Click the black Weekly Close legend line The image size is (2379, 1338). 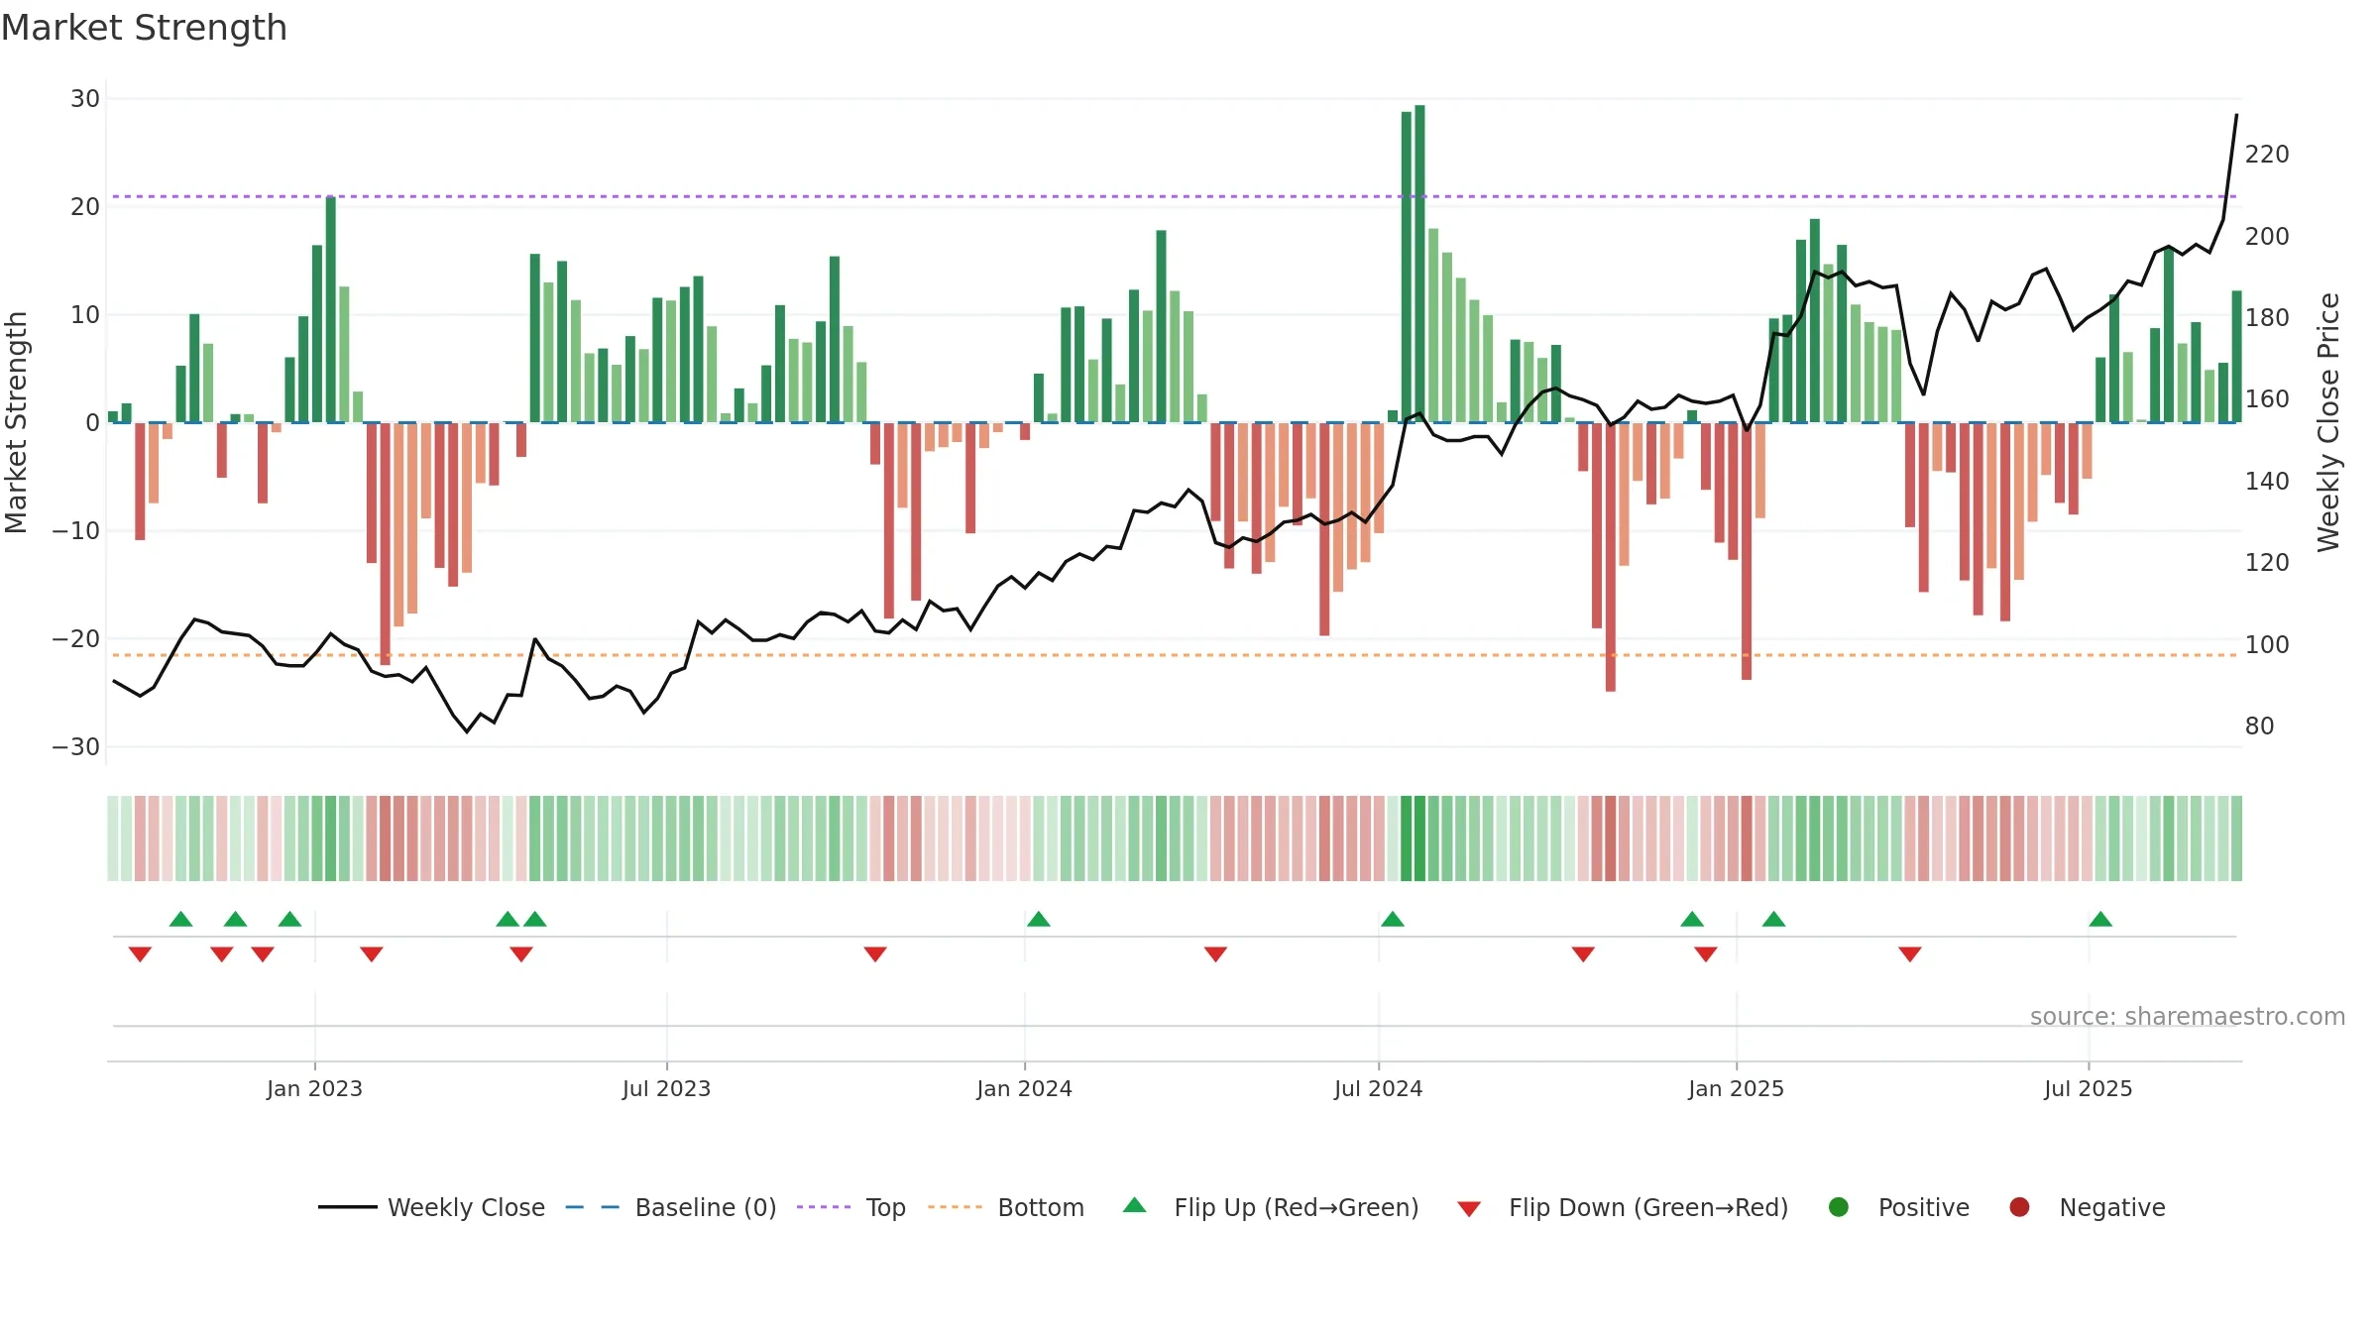348,1207
